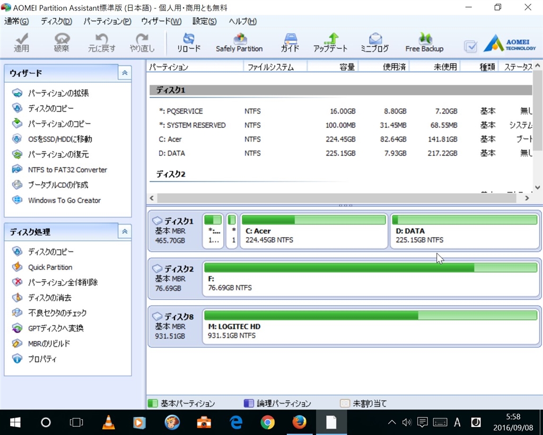Click the AOMEI Technology logo
Image resolution: width=543 pixels, height=435 pixels.
click(x=510, y=43)
